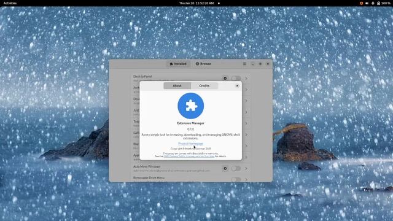Open the Project Homepage link

tap(190, 144)
